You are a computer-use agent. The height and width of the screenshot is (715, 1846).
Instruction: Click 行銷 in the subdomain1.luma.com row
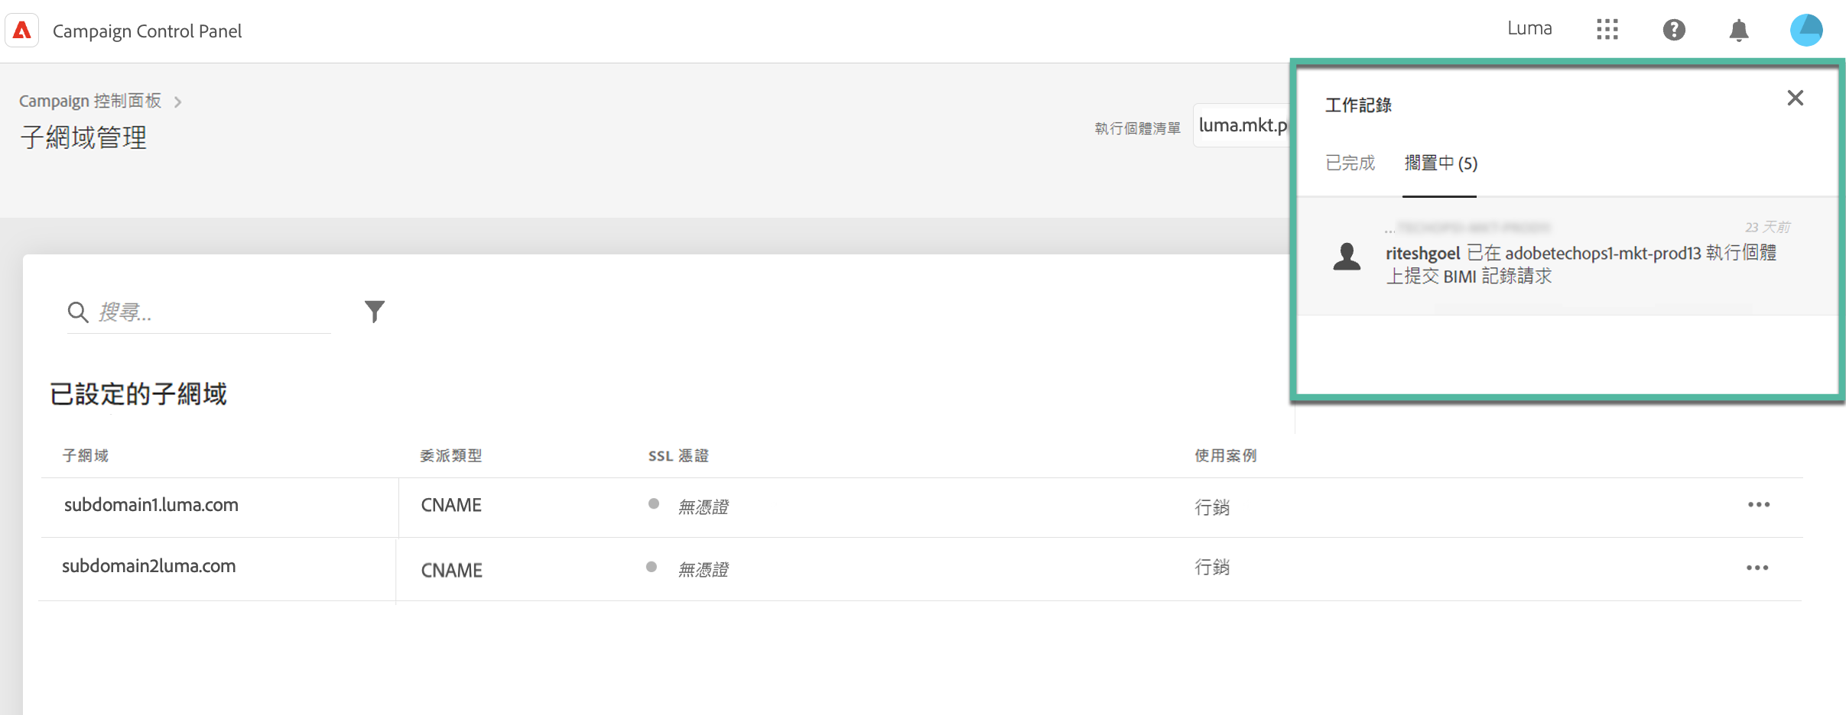click(1212, 507)
